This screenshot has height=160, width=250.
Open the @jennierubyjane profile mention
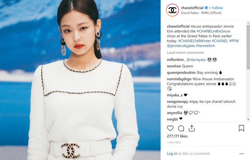[x=181, y=46]
